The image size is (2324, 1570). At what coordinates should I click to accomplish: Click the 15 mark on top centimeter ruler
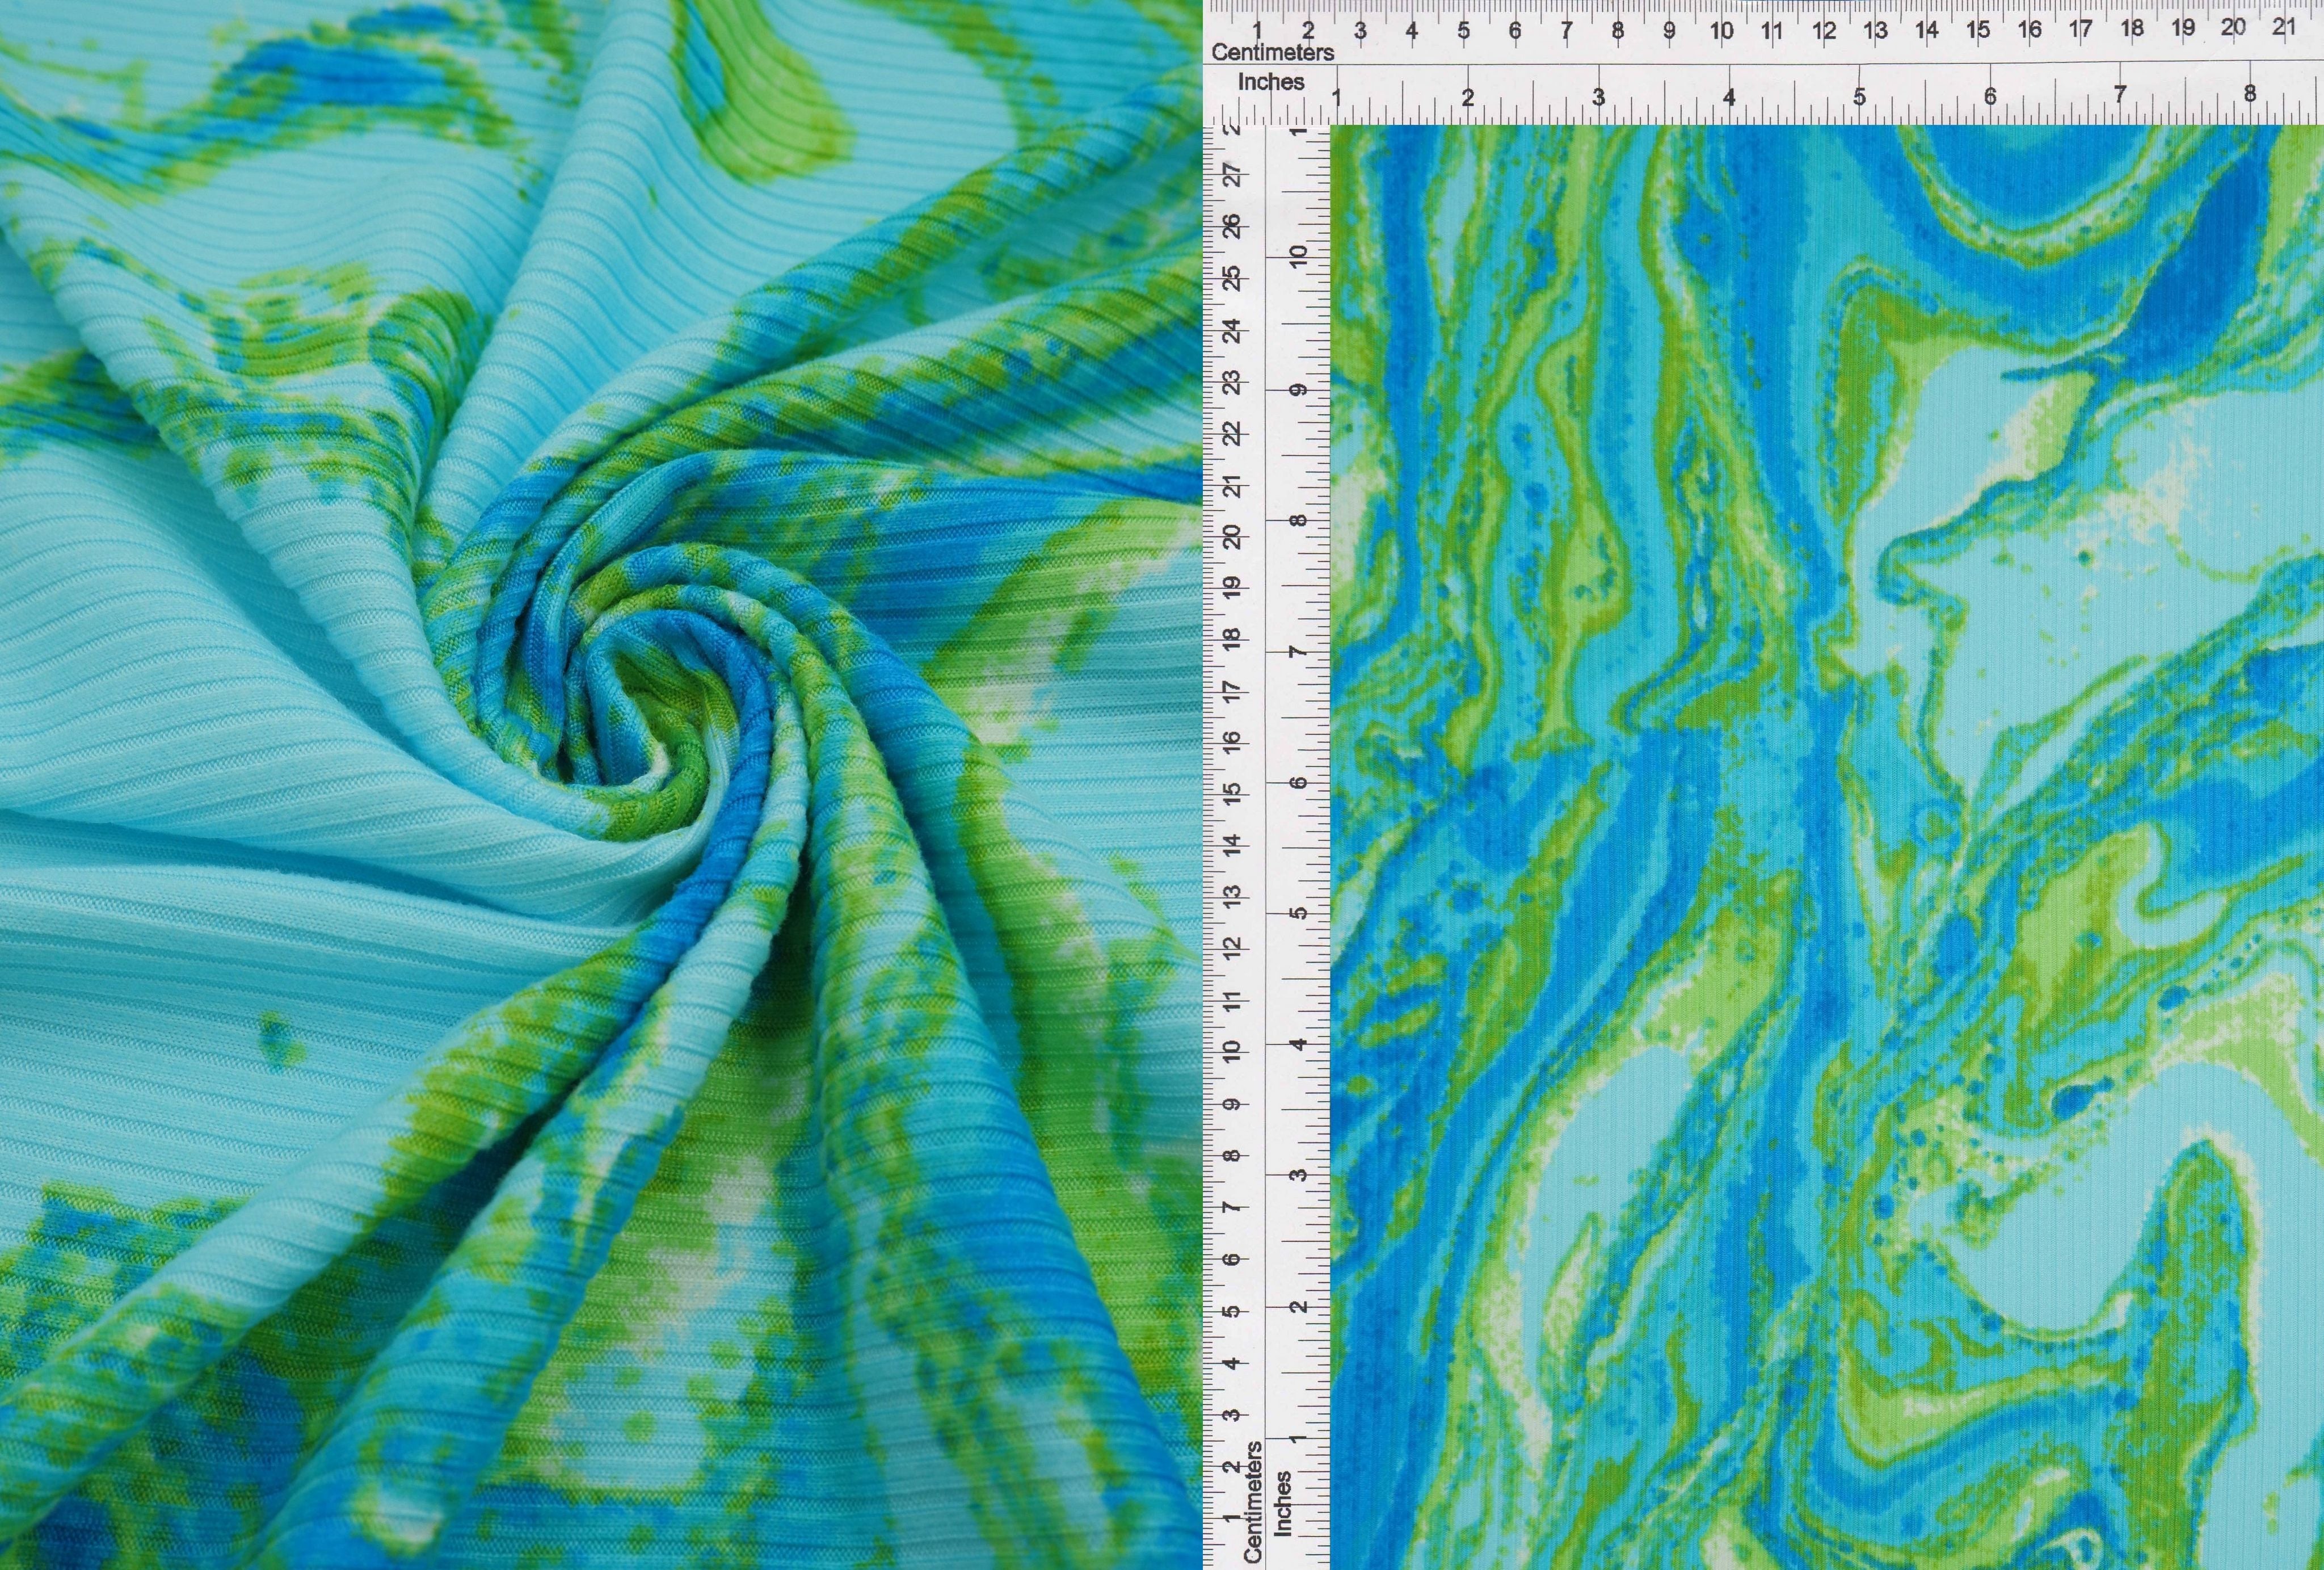(x=1978, y=30)
